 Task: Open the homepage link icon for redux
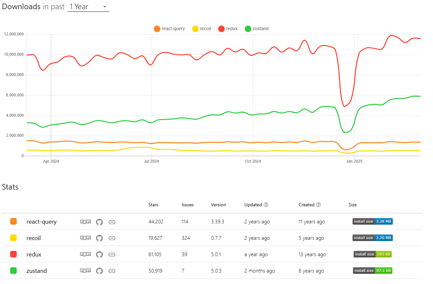coord(112,254)
